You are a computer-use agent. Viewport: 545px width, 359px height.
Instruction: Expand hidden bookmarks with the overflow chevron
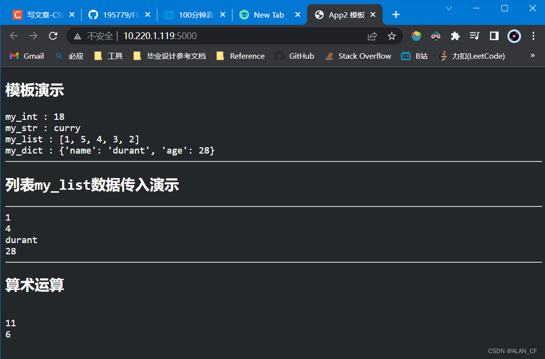[x=533, y=56]
